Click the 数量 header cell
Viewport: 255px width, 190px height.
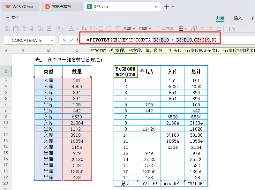tap(77, 72)
